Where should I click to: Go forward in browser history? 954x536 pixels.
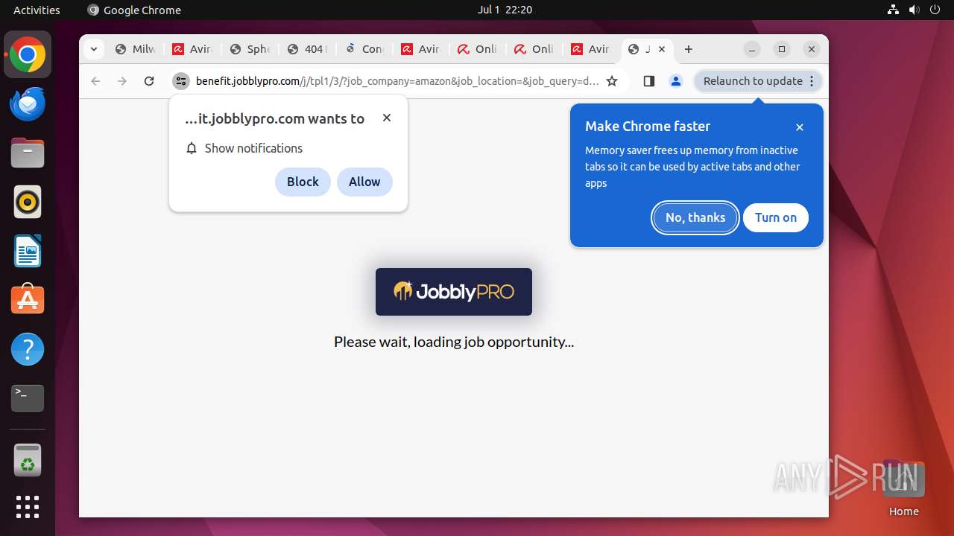(122, 81)
